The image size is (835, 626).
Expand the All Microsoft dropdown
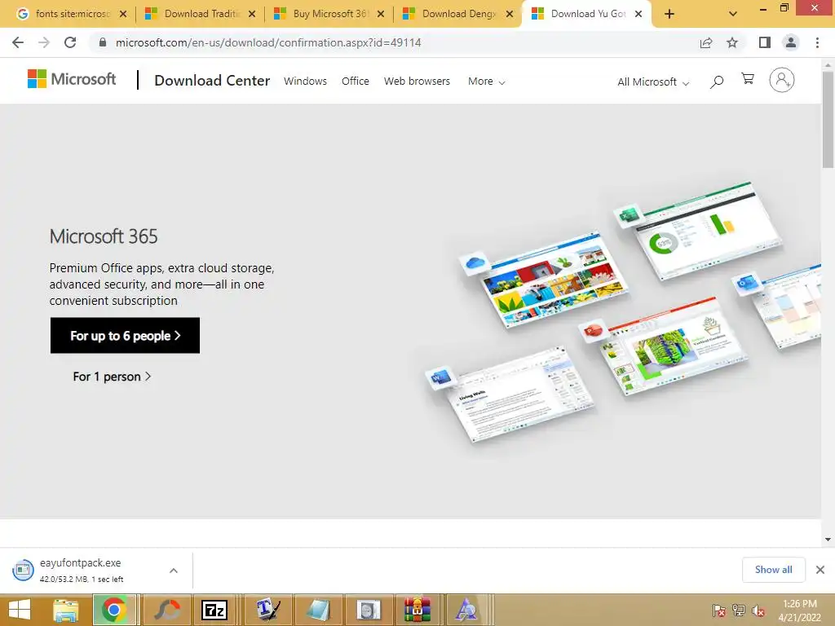(653, 82)
